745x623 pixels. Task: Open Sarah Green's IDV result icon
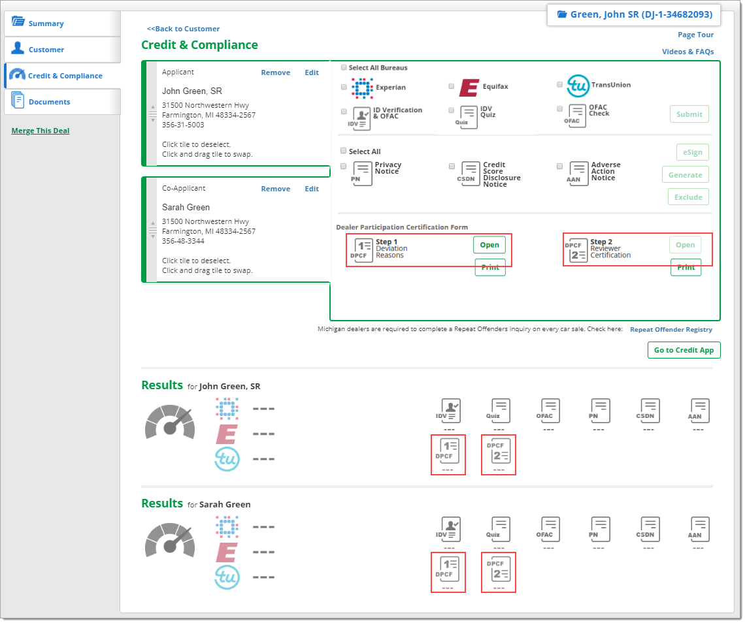click(448, 530)
